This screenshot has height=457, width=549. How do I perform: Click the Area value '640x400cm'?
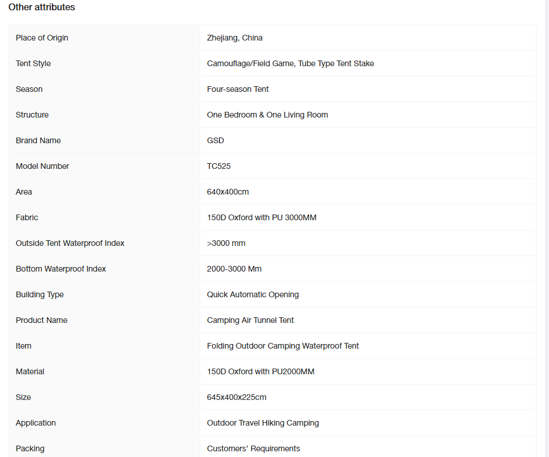(x=228, y=192)
